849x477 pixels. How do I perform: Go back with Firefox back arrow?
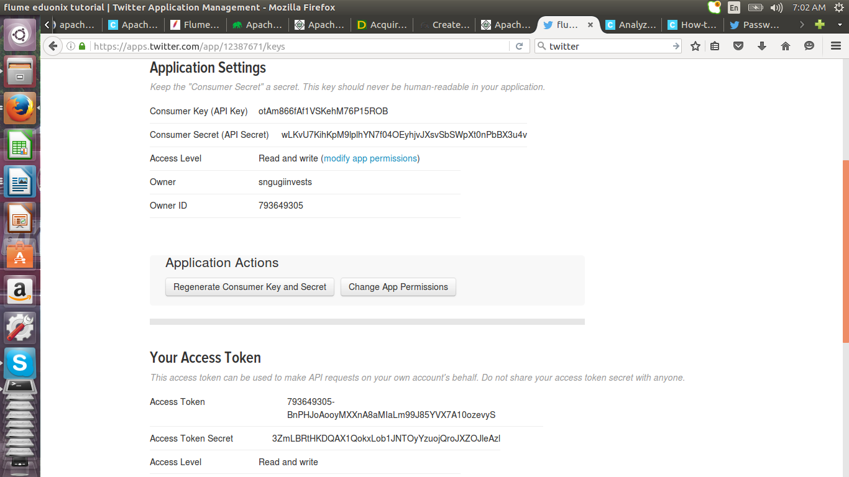[53, 46]
